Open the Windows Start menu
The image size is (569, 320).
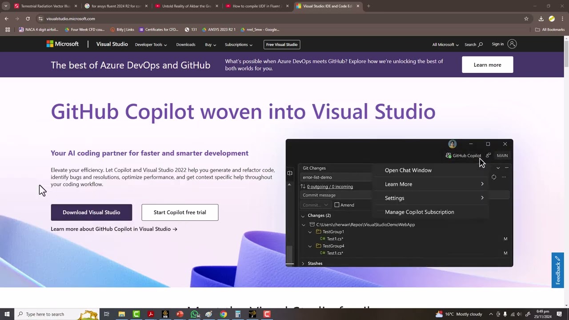7,314
